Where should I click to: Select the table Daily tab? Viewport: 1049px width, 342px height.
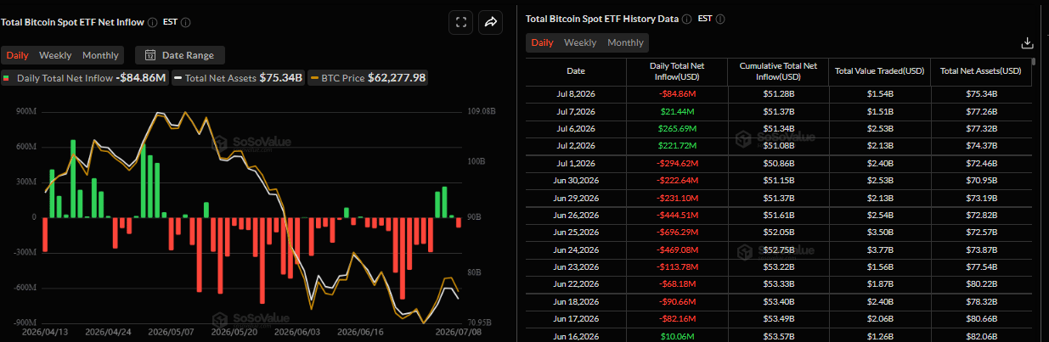543,42
